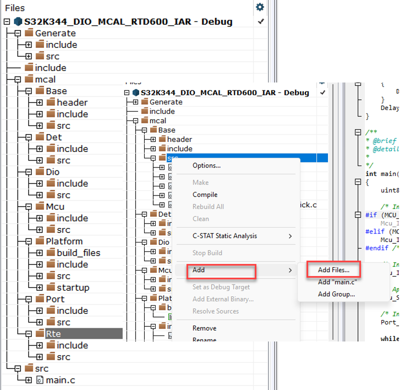Open the Files panel settings gear

(x=260, y=8)
